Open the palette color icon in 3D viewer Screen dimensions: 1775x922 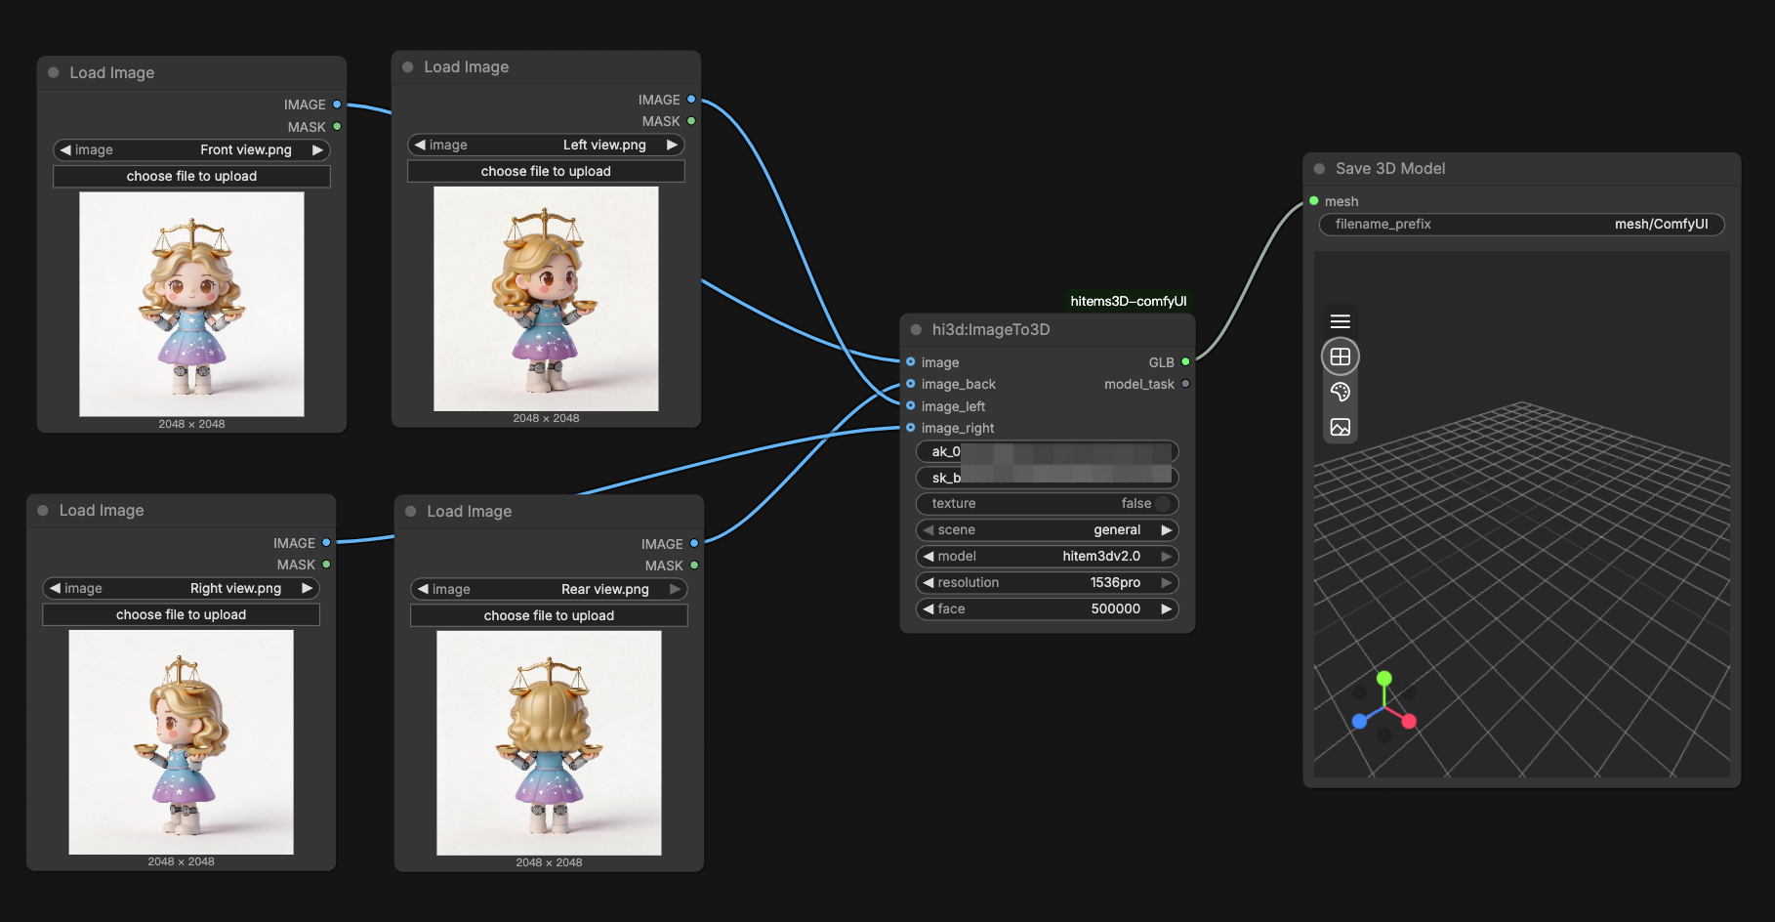pyautogui.click(x=1340, y=392)
